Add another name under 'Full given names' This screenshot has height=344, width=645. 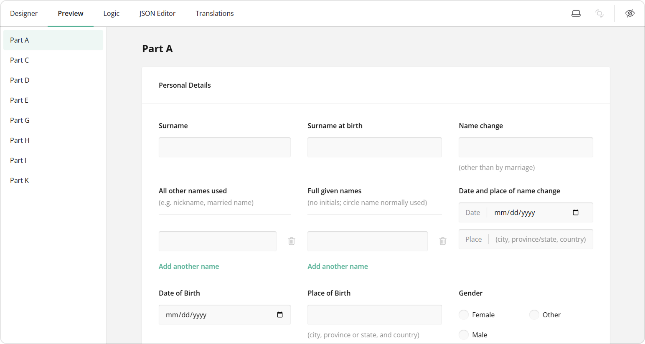[x=338, y=266]
